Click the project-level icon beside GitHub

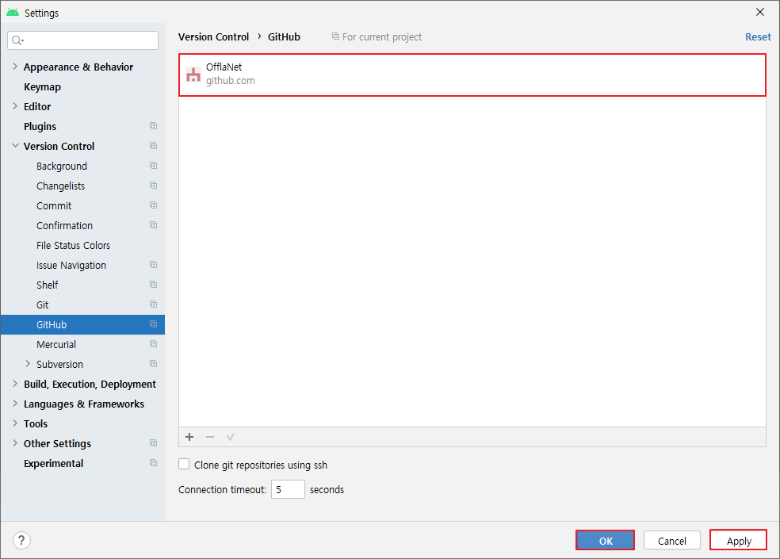pyautogui.click(x=153, y=324)
